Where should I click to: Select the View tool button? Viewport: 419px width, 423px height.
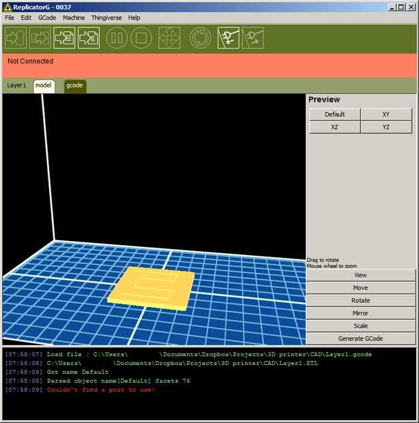tap(360, 275)
